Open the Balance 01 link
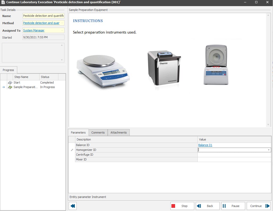 tap(205, 145)
